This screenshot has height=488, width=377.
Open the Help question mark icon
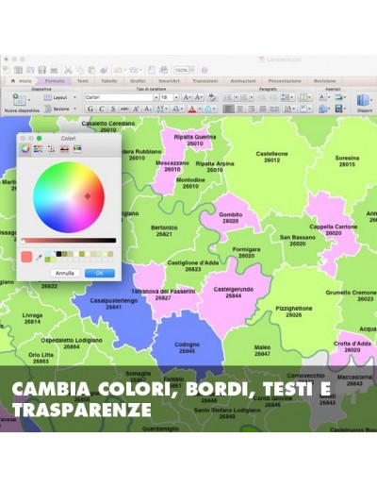coord(205,70)
